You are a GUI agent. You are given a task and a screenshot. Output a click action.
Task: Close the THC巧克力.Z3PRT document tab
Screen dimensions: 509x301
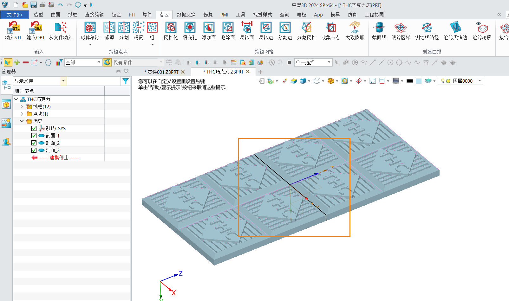tap(248, 72)
